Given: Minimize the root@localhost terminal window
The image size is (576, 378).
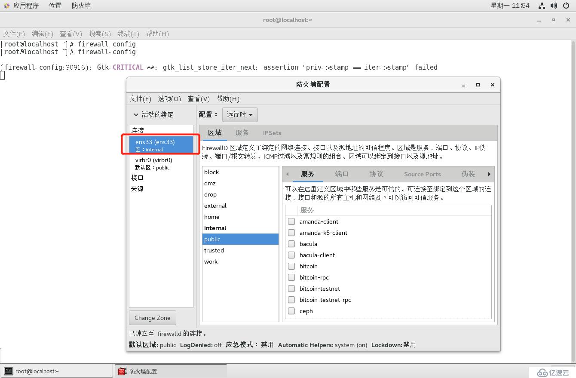Looking at the screenshot, I should click(539, 20).
